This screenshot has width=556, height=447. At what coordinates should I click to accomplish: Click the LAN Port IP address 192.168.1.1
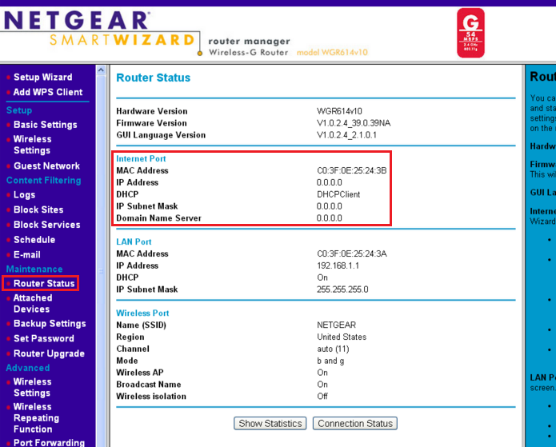point(338,265)
